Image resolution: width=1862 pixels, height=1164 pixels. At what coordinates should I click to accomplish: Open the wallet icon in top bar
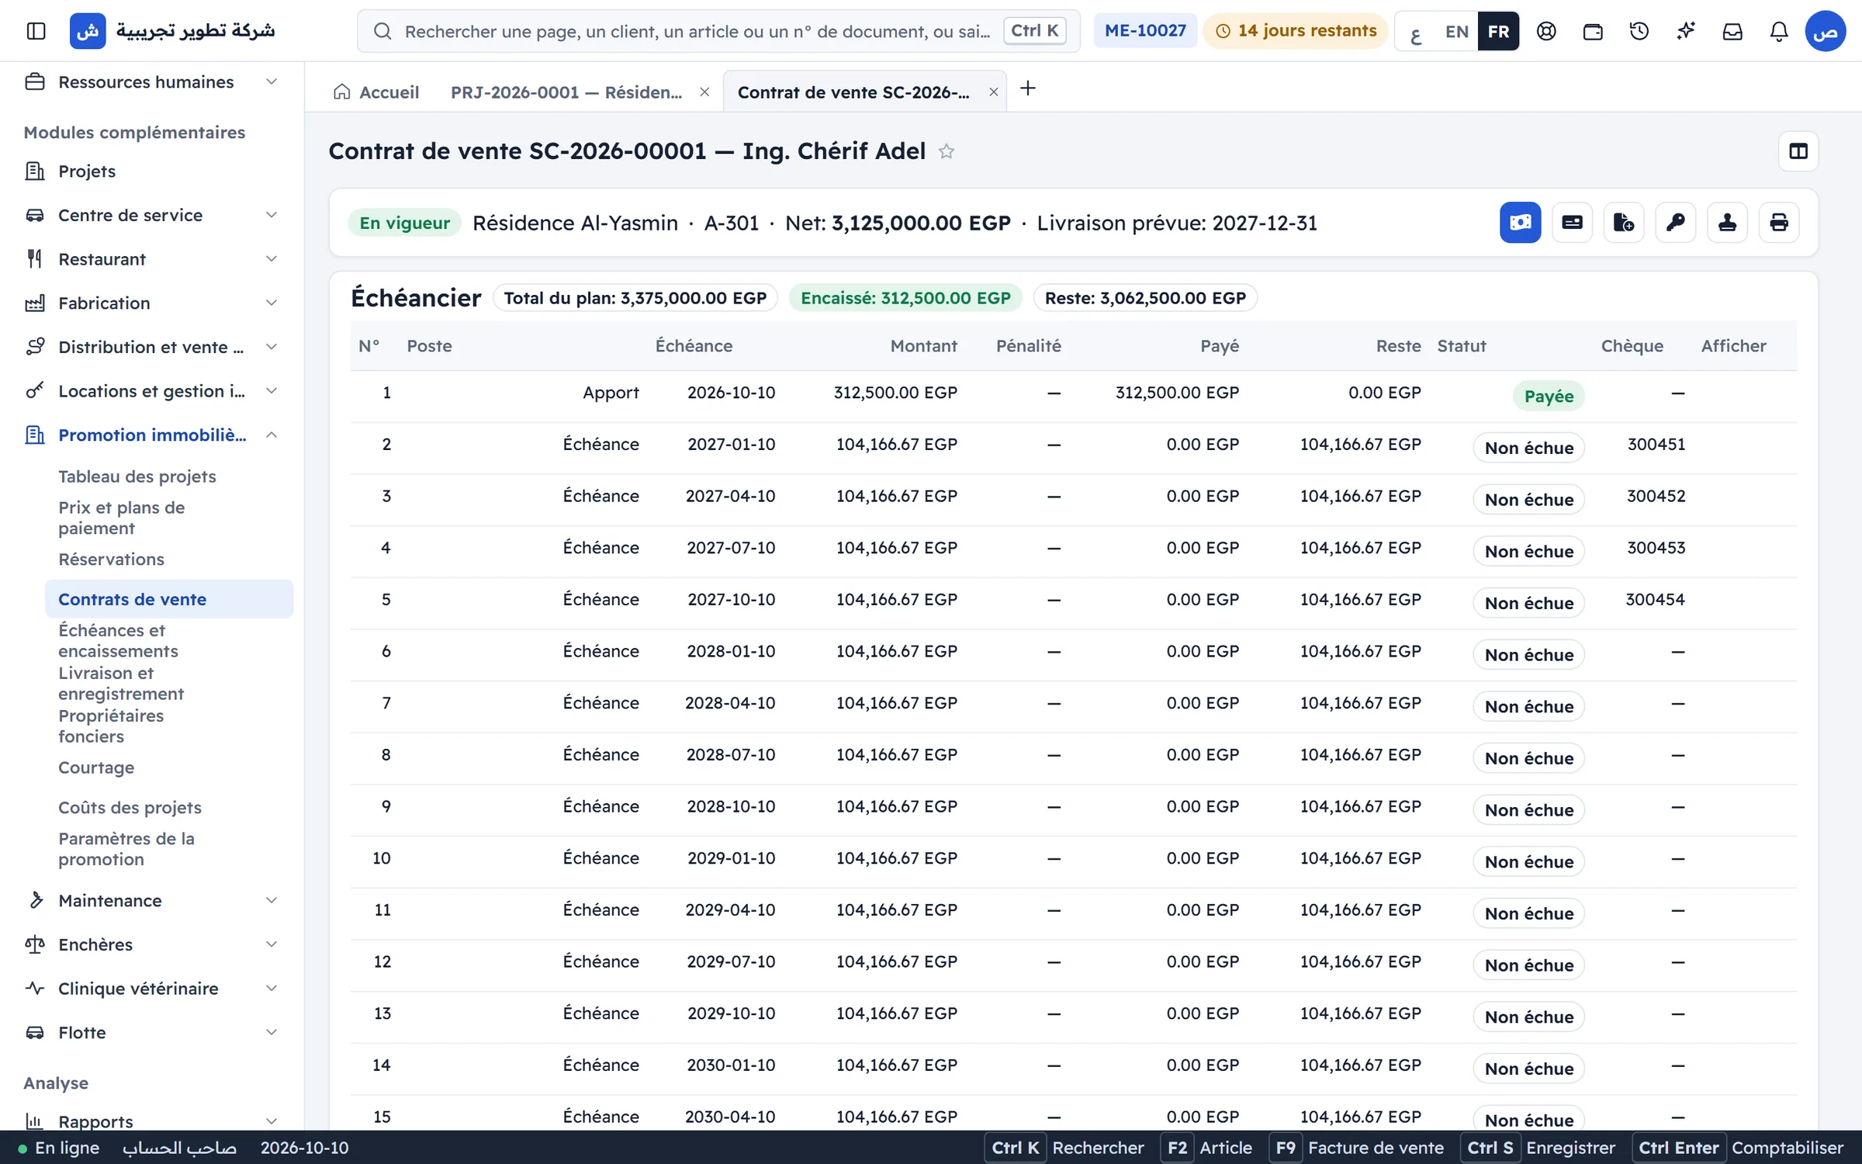click(1593, 31)
